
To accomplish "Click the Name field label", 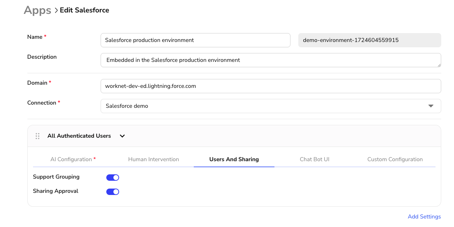I will [x=35, y=37].
